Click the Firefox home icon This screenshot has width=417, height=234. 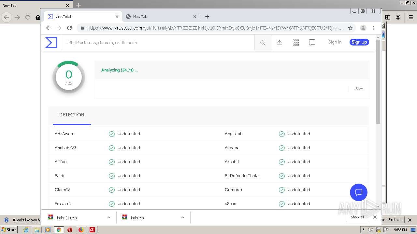(38, 17)
